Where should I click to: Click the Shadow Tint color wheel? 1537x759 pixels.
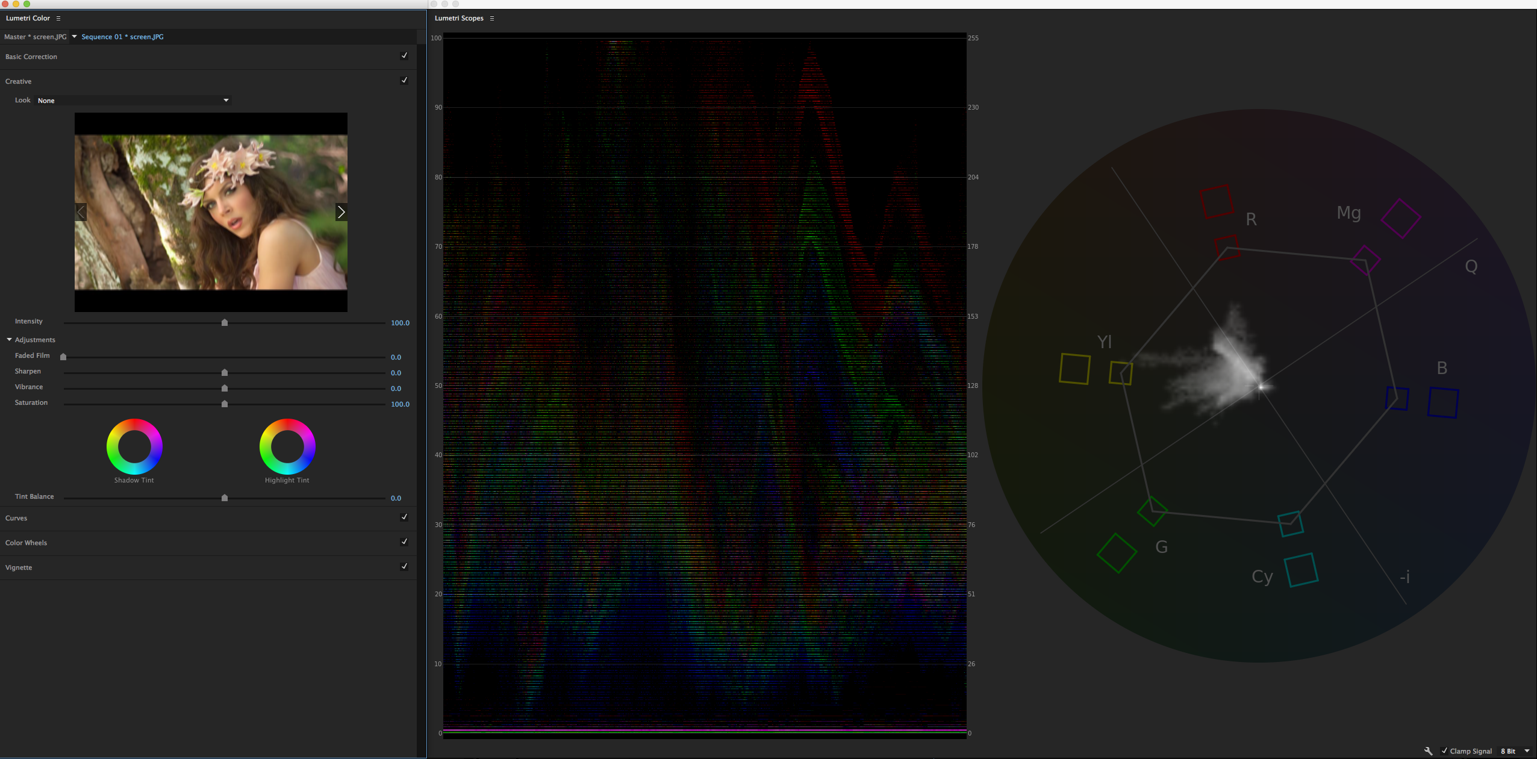click(134, 446)
